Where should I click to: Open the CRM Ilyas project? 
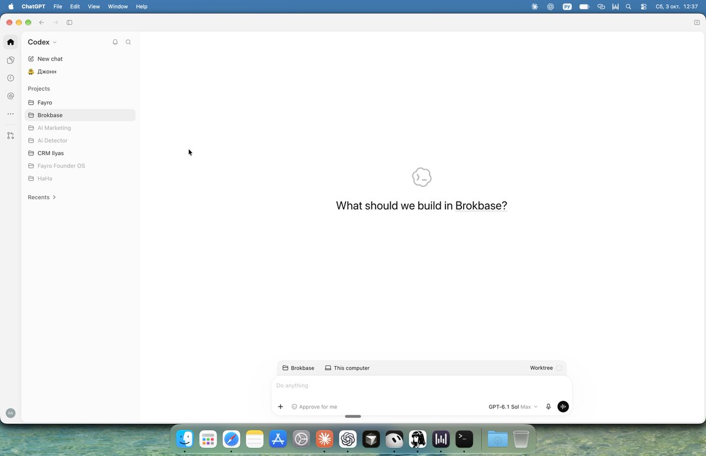[80, 153]
